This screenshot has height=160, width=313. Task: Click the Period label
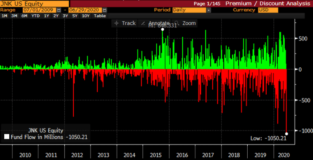162,10
